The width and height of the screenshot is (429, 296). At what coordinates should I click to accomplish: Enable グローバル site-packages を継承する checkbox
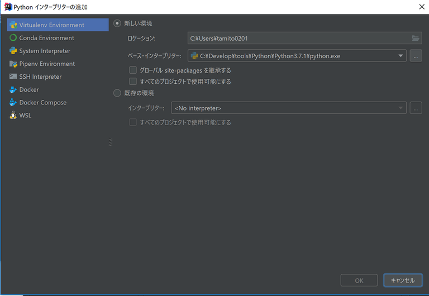133,70
